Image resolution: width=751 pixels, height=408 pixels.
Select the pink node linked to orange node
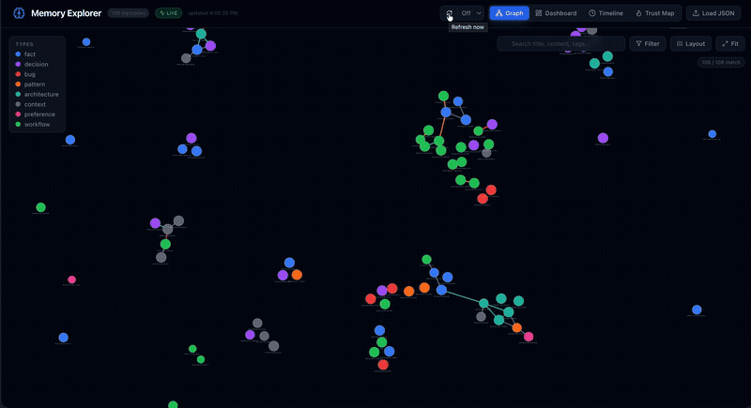coord(529,337)
